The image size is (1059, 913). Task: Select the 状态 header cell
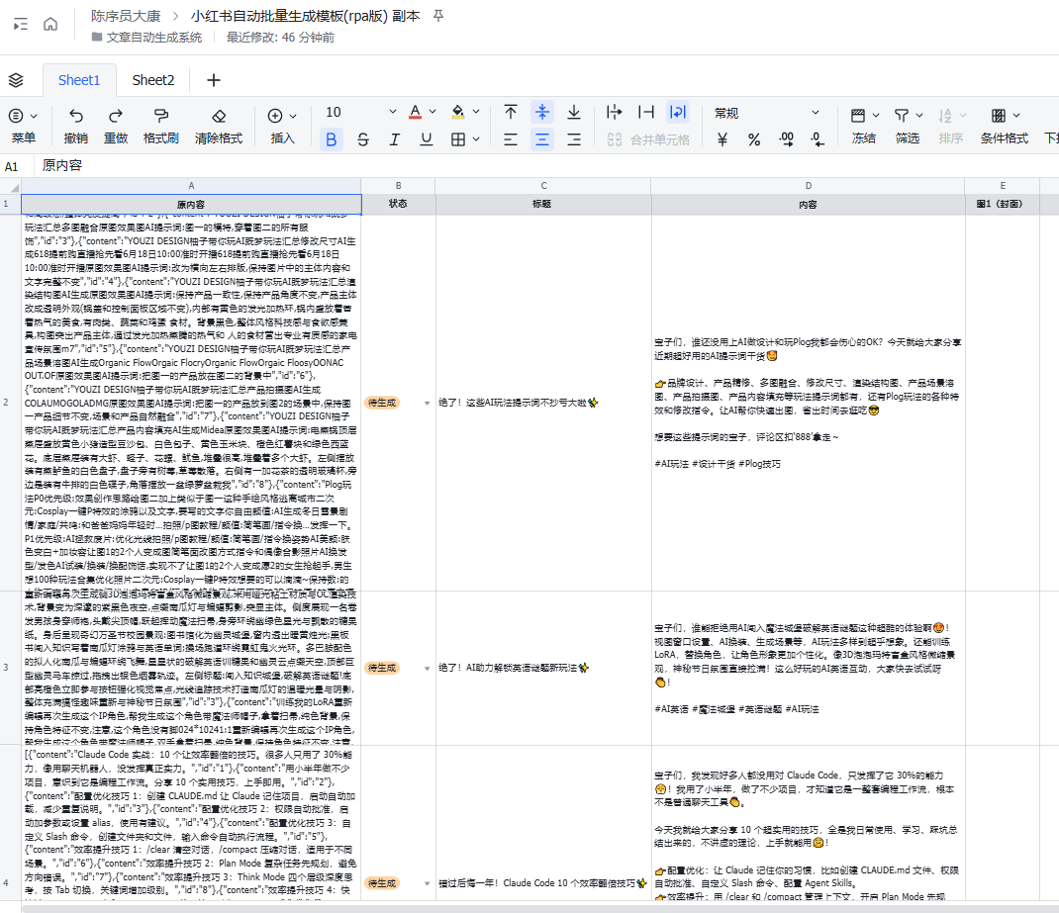coord(399,204)
